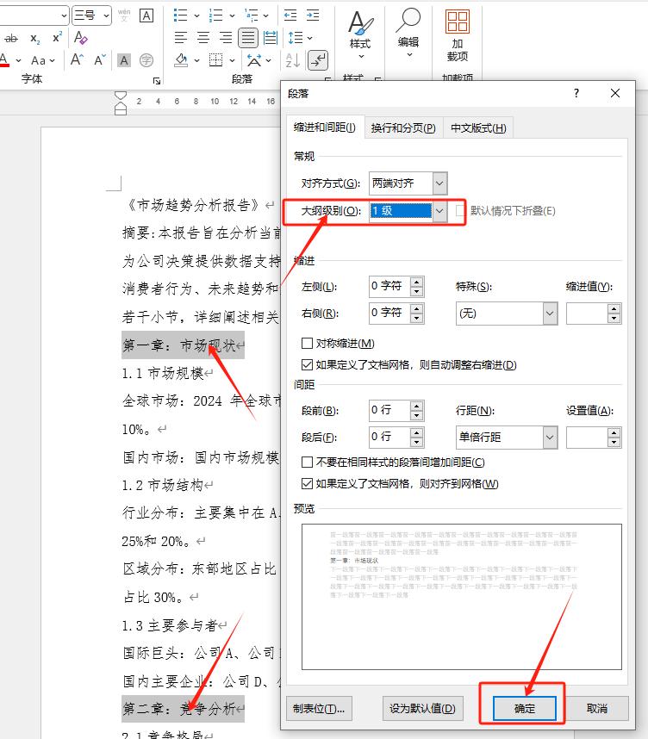Click the clear formatting icon
The width and height of the screenshot is (648, 739).
(80, 38)
